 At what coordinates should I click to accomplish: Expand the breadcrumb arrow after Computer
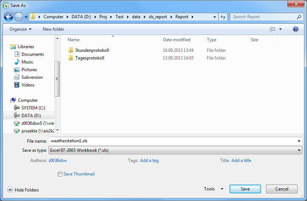click(67, 17)
